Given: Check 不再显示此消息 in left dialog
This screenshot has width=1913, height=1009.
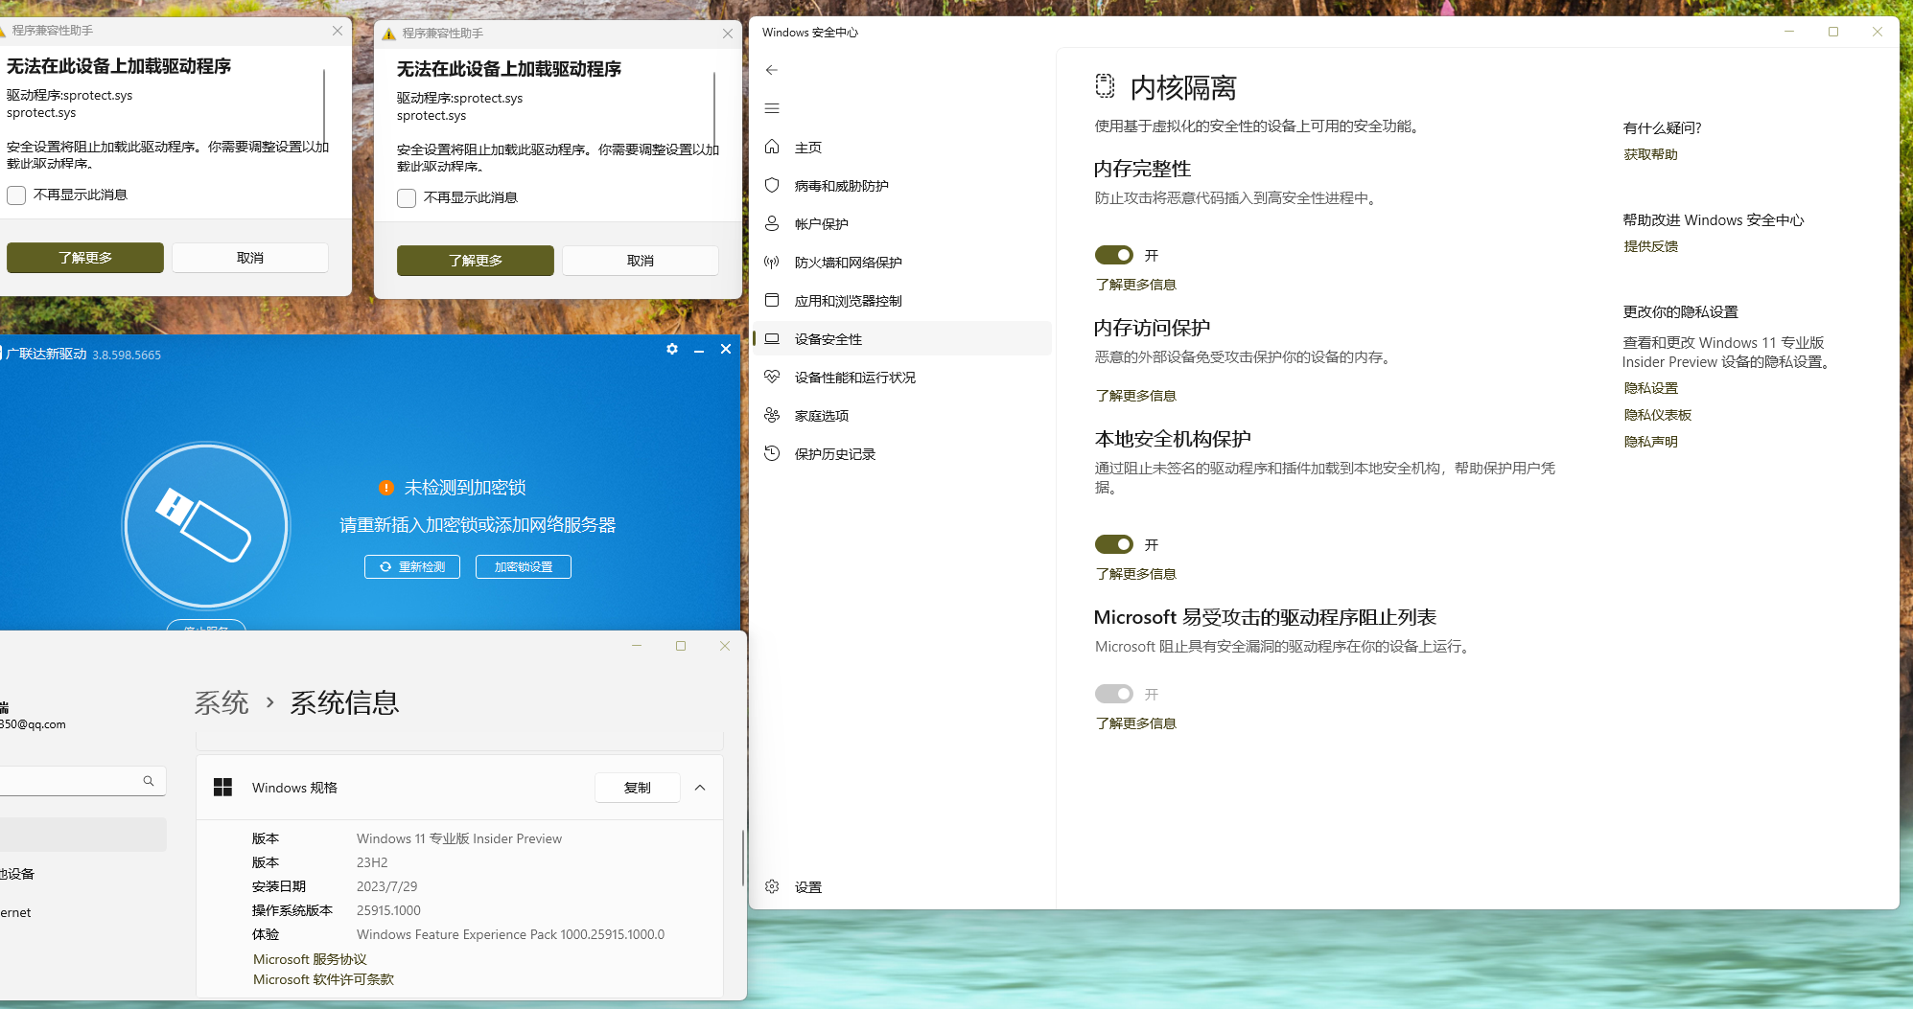Looking at the screenshot, I should click(x=16, y=195).
